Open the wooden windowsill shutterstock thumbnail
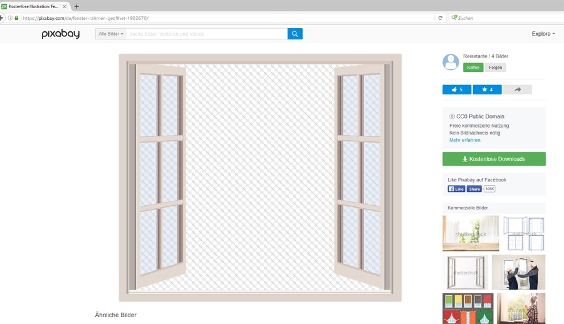 pyautogui.click(x=471, y=233)
